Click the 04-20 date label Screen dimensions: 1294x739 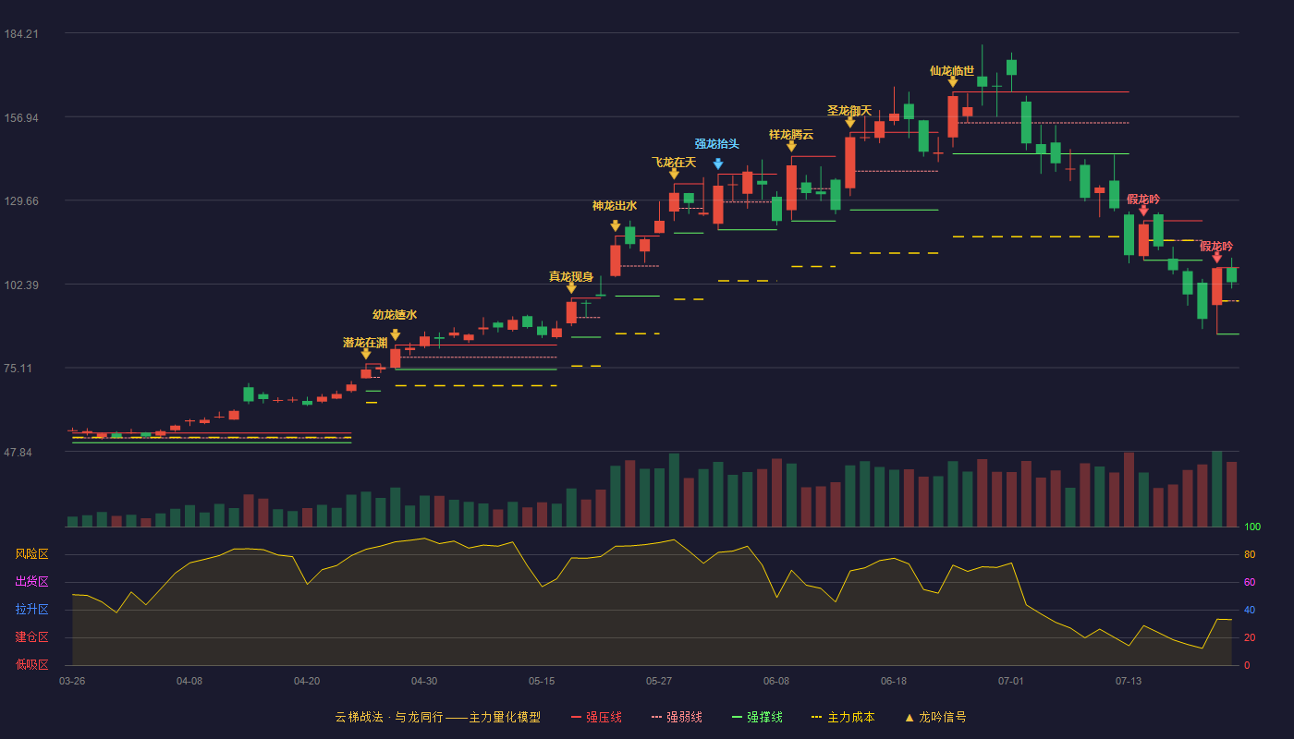click(307, 681)
